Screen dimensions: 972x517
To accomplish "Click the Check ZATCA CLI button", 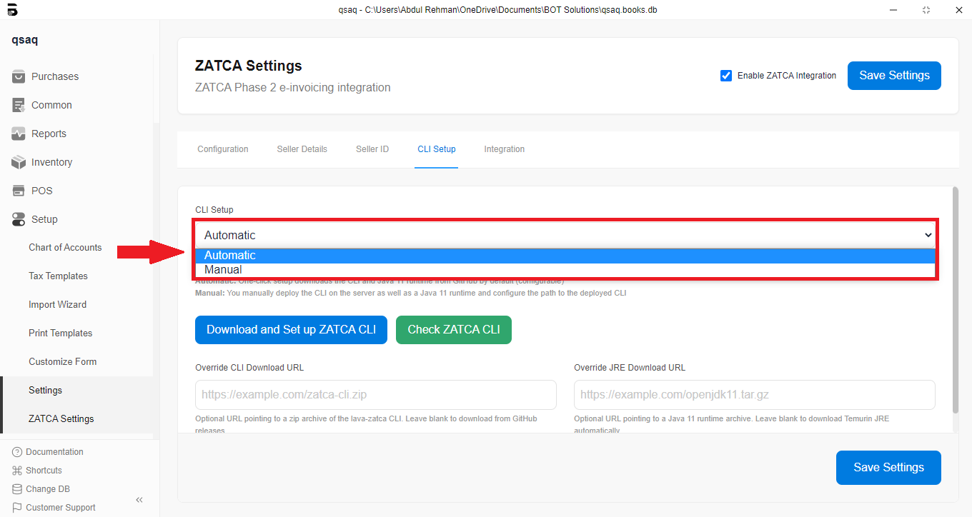I will tap(453, 330).
